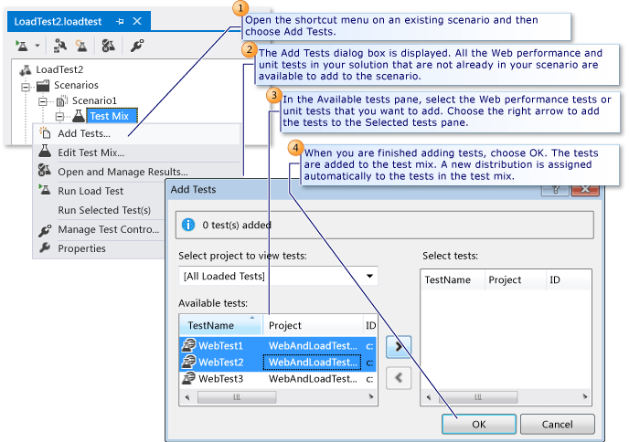Click Run Load Test toolbar icon
The image size is (629, 442).
point(22,46)
